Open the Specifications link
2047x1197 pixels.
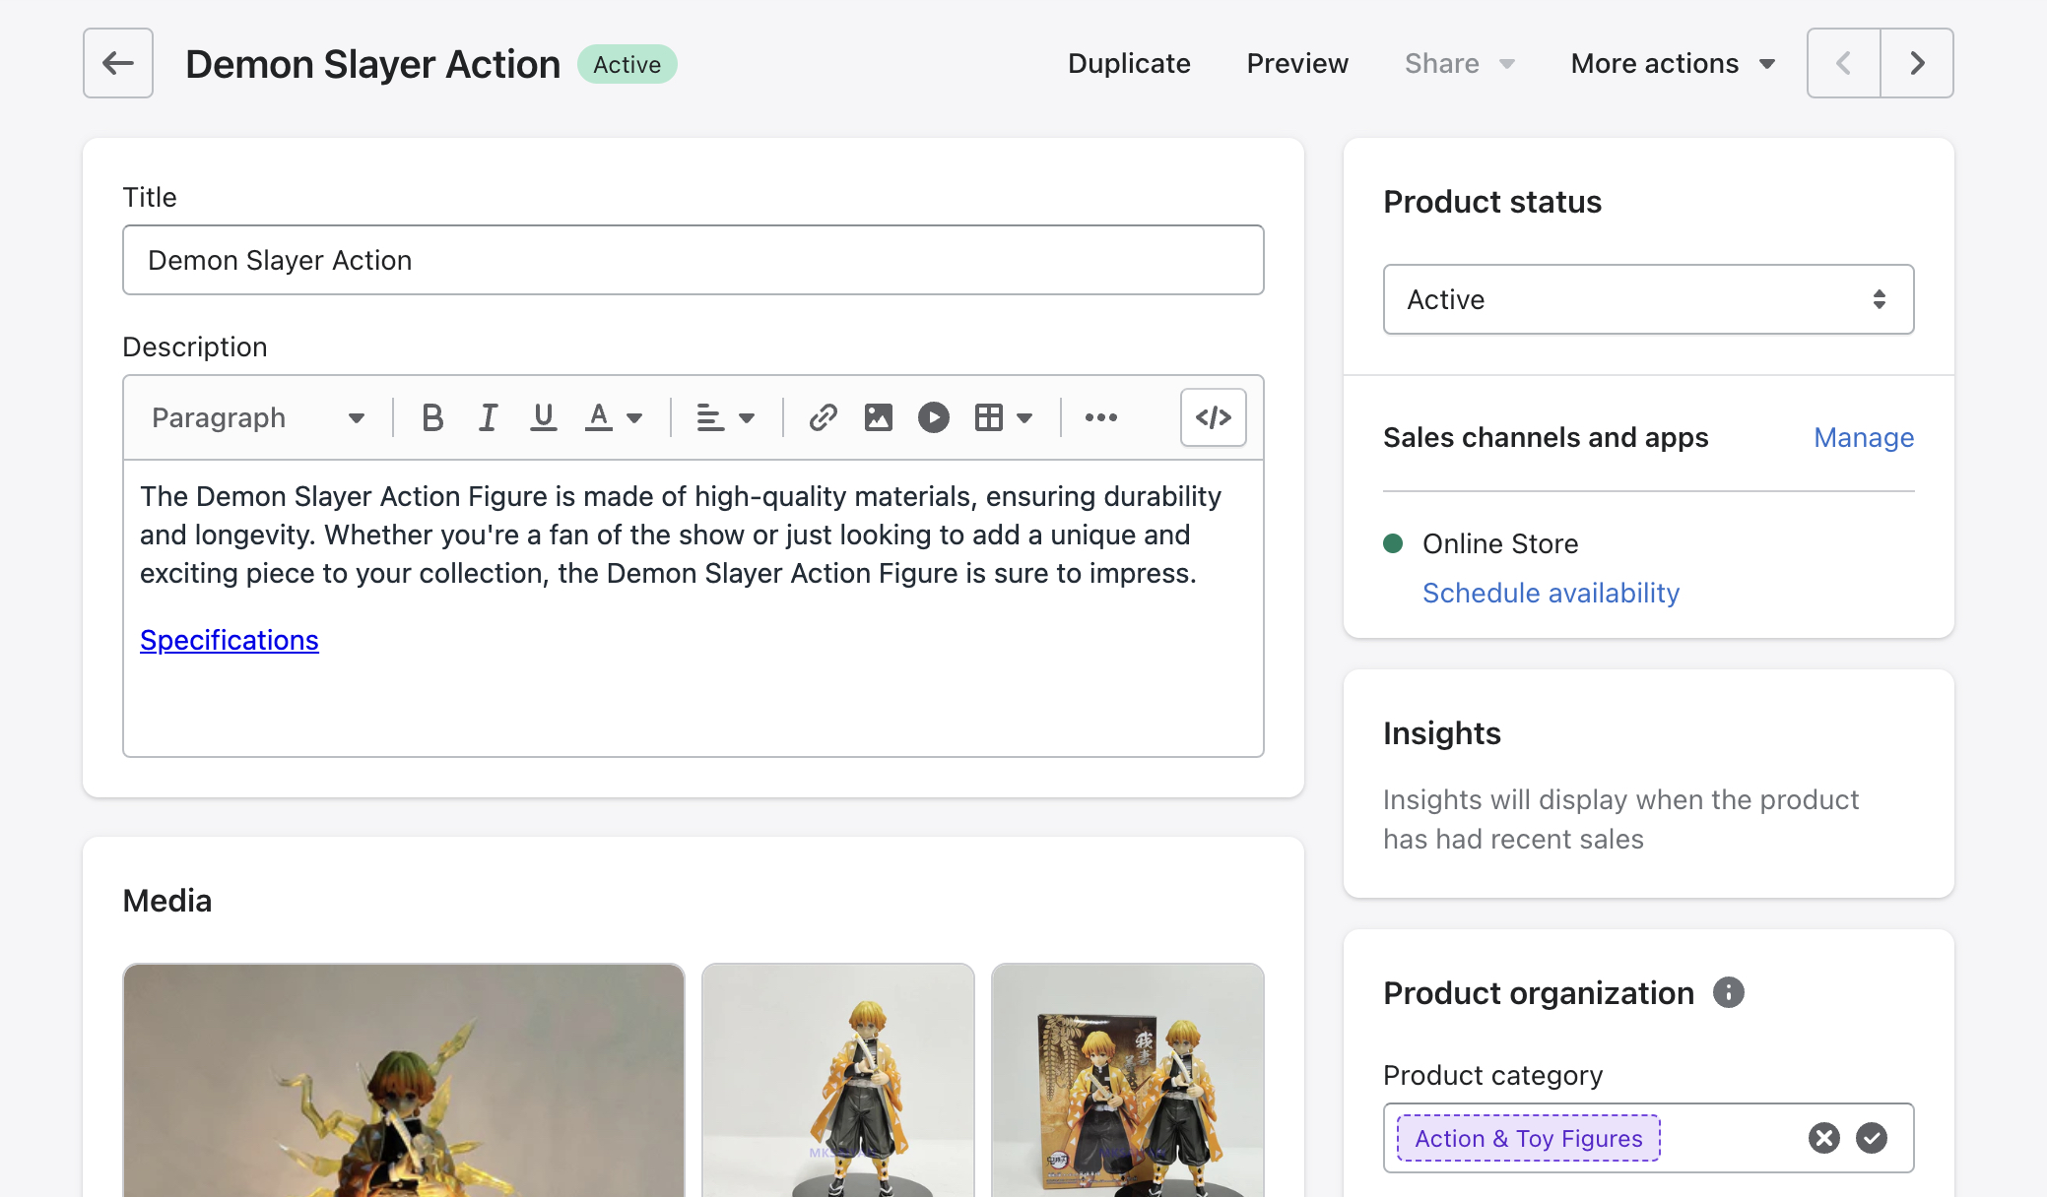click(229, 640)
